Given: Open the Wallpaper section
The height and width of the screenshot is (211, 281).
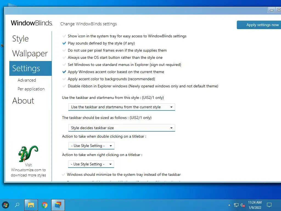Looking at the screenshot, I should point(30,54).
